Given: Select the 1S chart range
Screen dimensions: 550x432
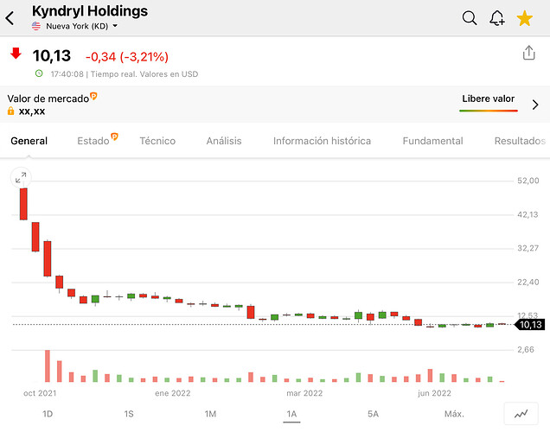Looking at the screenshot, I should [129, 414].
